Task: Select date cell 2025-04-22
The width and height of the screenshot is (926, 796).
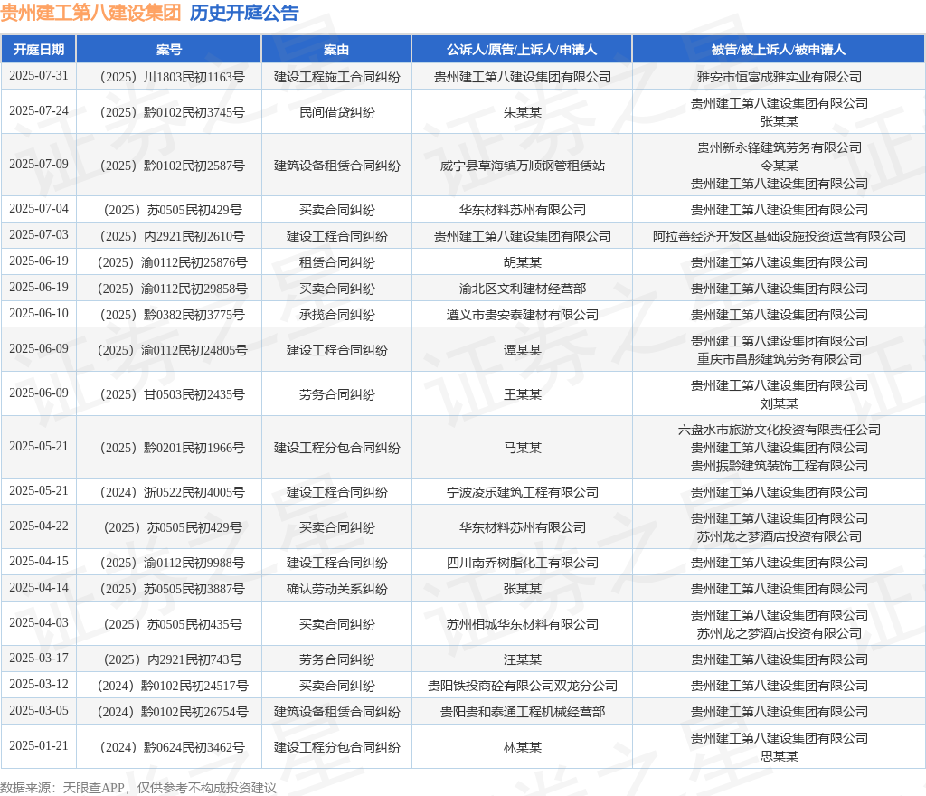Action: (38, 526)
